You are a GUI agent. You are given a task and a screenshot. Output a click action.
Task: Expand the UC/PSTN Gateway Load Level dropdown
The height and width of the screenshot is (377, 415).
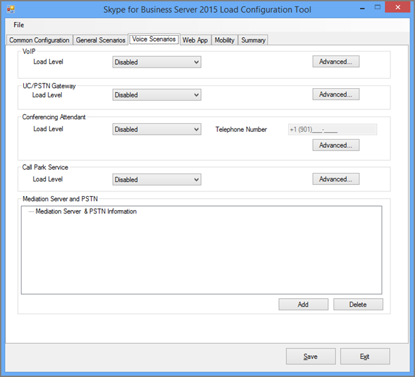coord(156,95)
